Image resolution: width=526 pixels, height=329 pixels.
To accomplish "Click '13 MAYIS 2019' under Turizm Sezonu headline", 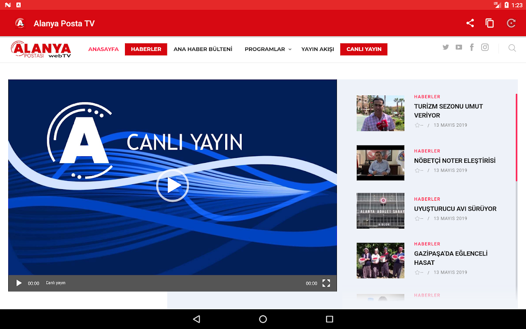I will coord(450,125).
